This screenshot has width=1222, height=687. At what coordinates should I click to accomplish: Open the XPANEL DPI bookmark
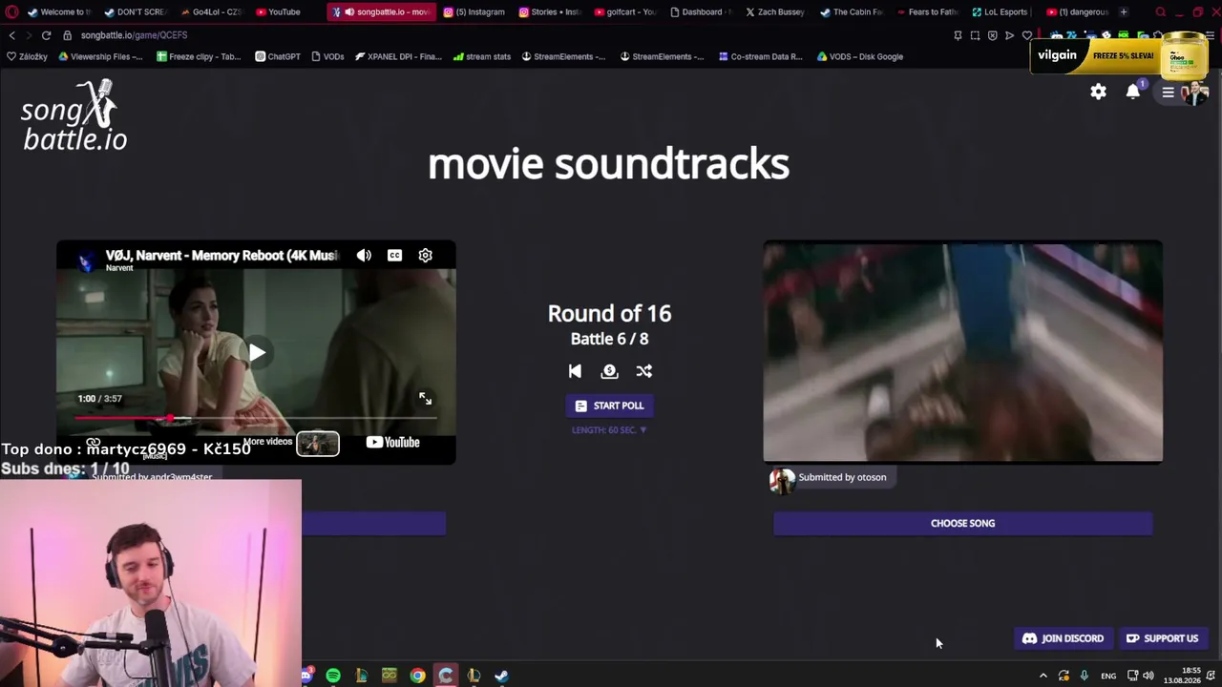(x=397, y=56)
